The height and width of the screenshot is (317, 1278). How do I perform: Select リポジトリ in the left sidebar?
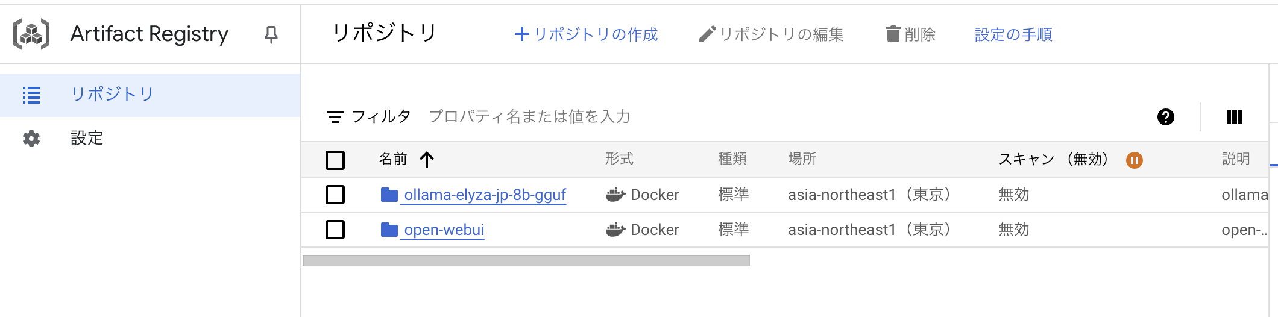(112, 95)
